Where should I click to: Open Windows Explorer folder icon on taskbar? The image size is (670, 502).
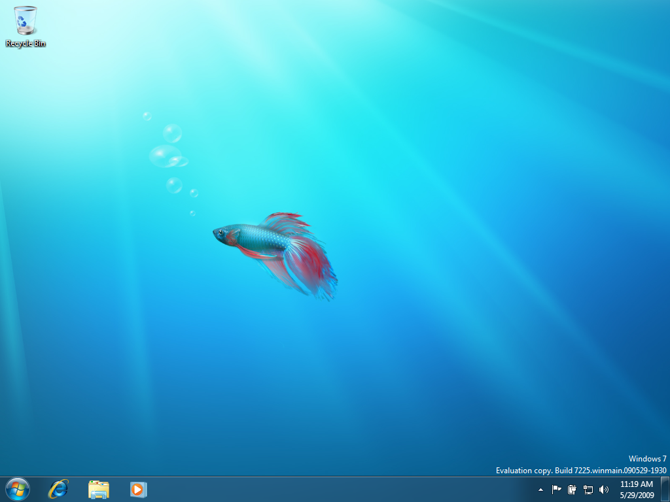coord(99,489)
